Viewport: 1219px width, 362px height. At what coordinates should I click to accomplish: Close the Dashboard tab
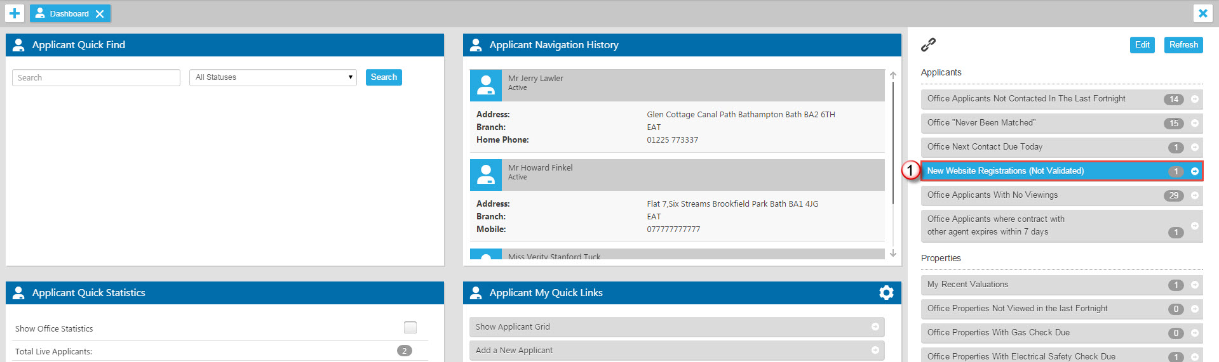(x=100, y=14)
